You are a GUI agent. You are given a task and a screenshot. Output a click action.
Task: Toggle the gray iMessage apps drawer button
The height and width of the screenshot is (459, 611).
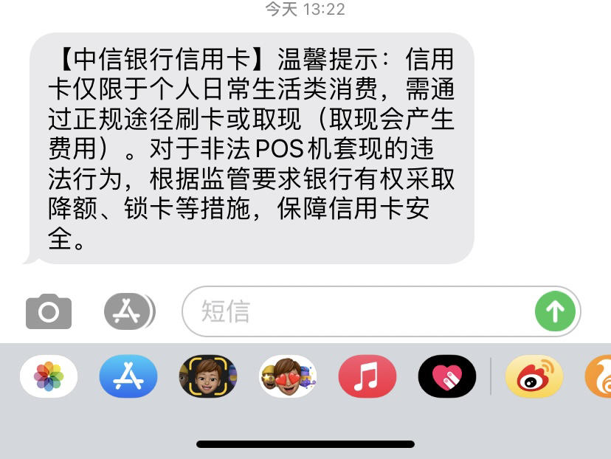coord(130,311)
